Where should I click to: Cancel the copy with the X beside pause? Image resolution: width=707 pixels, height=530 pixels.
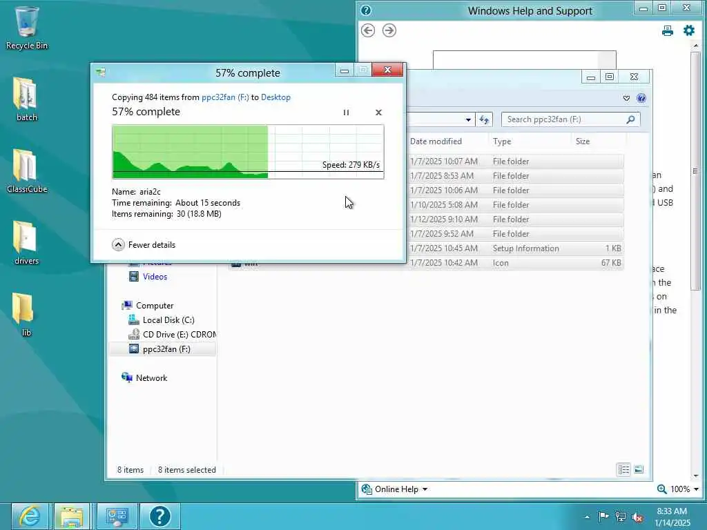(378, 112)
